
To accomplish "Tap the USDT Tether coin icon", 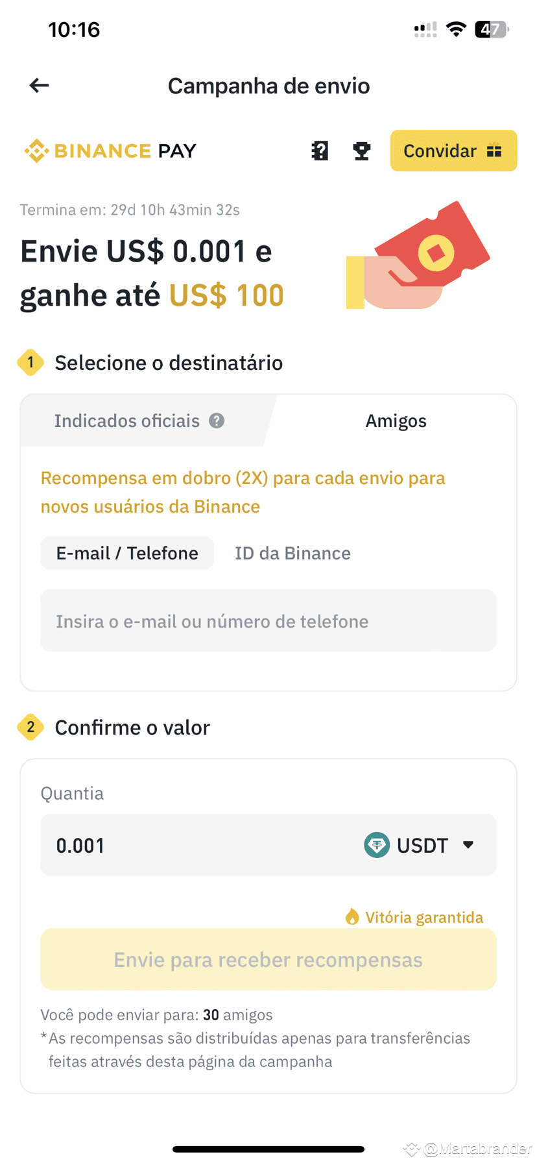I will [x=377, y=845].
